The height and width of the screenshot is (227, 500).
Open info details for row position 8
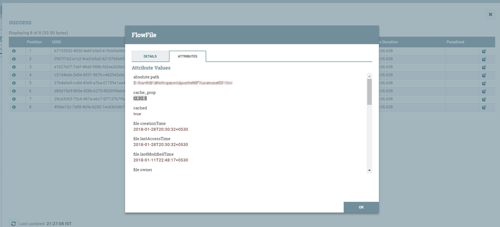(x=14, y=107)
